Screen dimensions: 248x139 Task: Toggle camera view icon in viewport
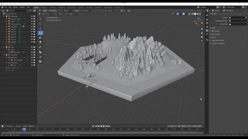pos(201,37)
